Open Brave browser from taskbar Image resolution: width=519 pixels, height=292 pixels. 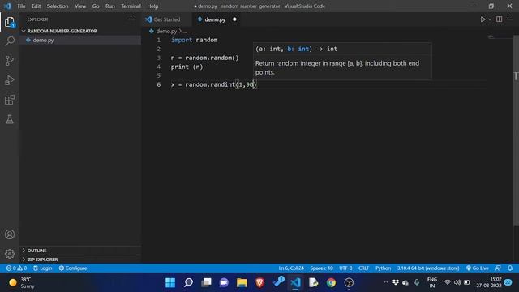pos(259,282)
